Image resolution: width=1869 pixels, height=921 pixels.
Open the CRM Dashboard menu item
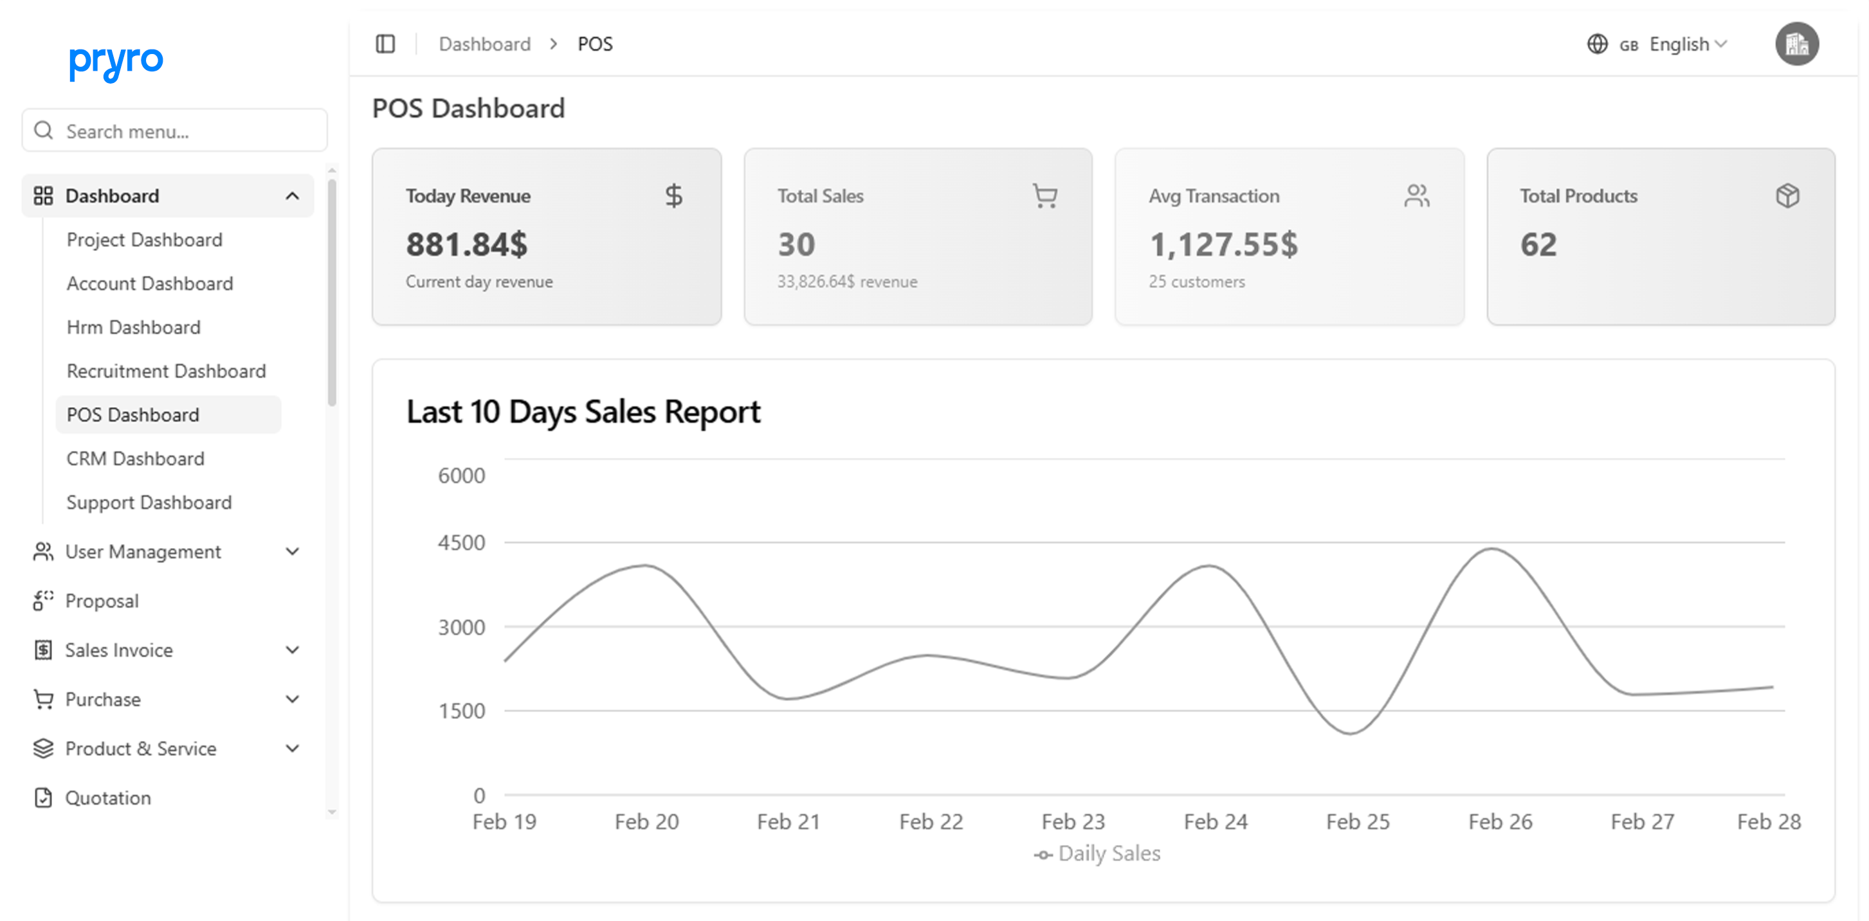pyautogui.click(x=136, y=459)
